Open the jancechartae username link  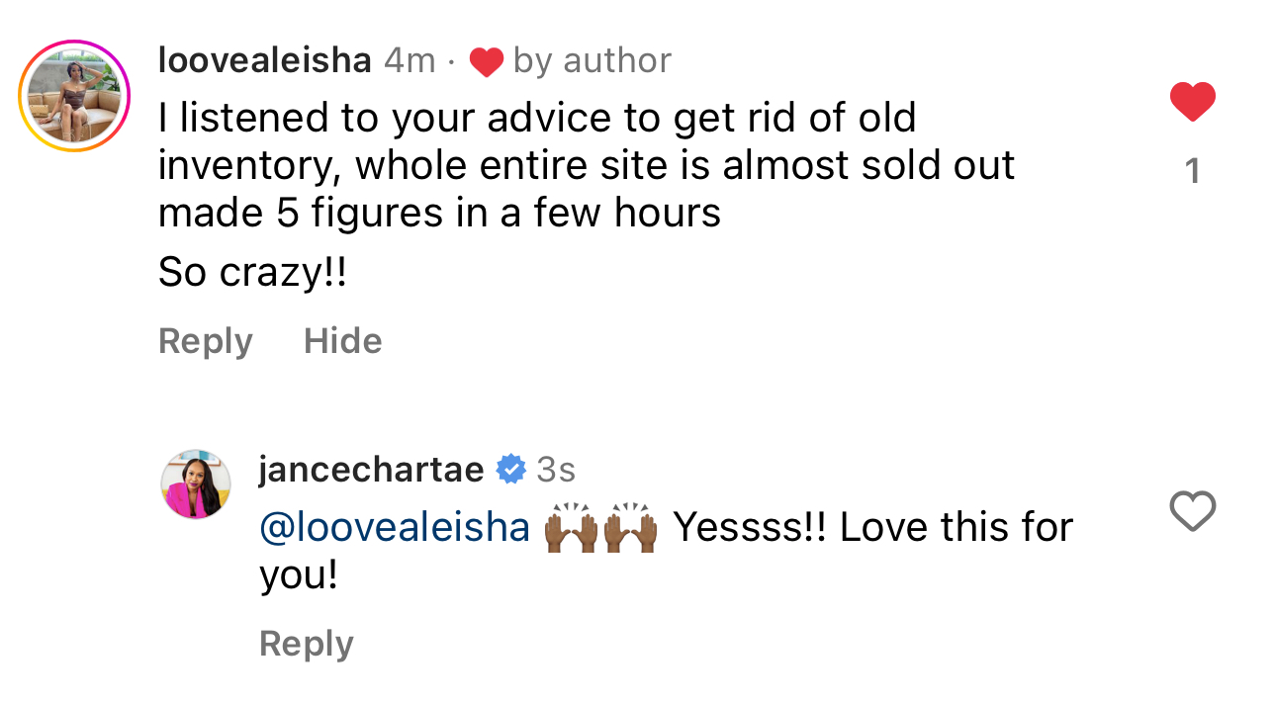(x=372, y=469)
